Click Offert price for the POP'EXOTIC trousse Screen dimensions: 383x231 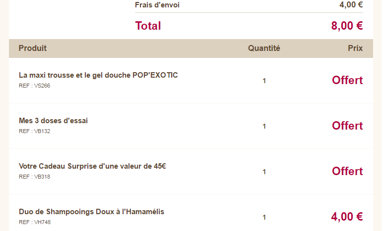tap(347, 80)
